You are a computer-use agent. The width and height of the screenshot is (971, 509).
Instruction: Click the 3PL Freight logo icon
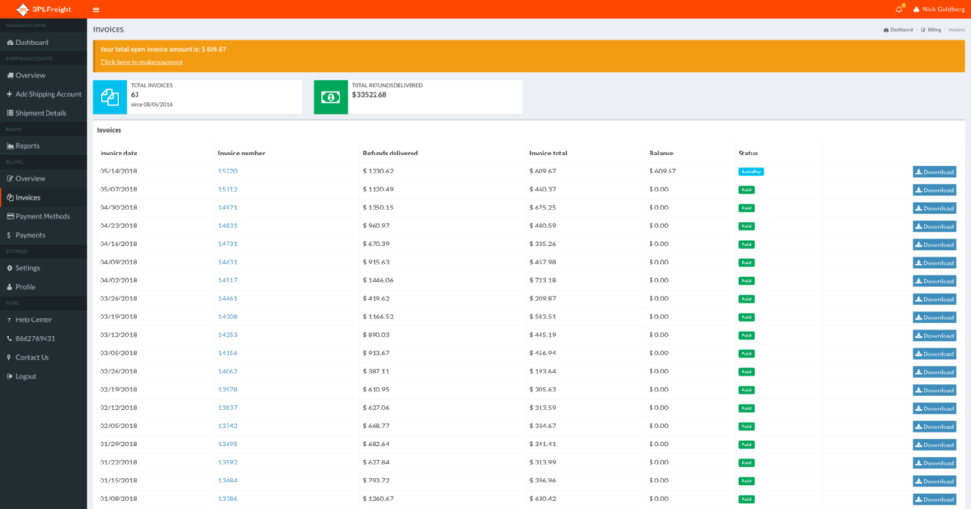point(23,9)
